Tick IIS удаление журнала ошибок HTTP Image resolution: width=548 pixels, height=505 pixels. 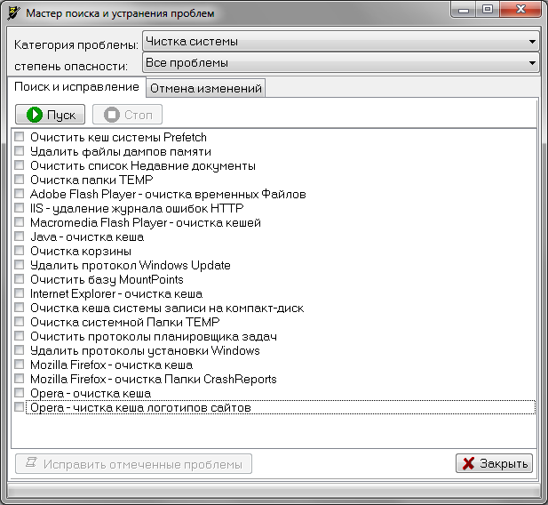20,207
